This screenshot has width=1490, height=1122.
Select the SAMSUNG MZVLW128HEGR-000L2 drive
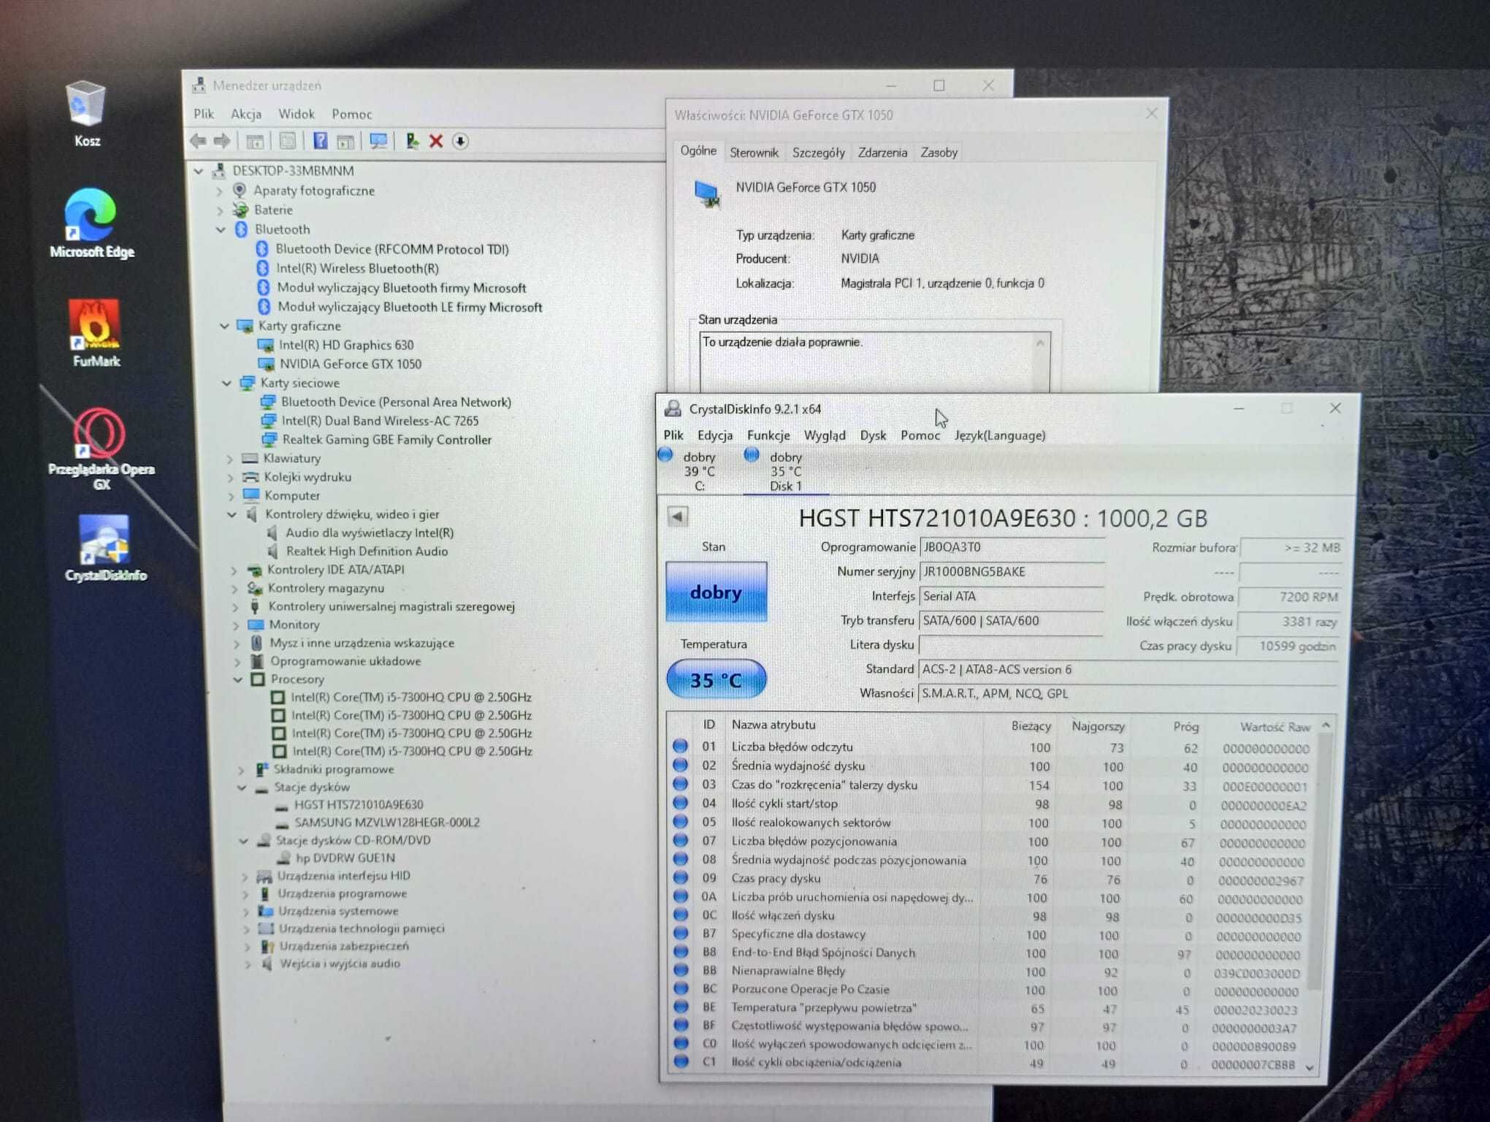point(387,823)
